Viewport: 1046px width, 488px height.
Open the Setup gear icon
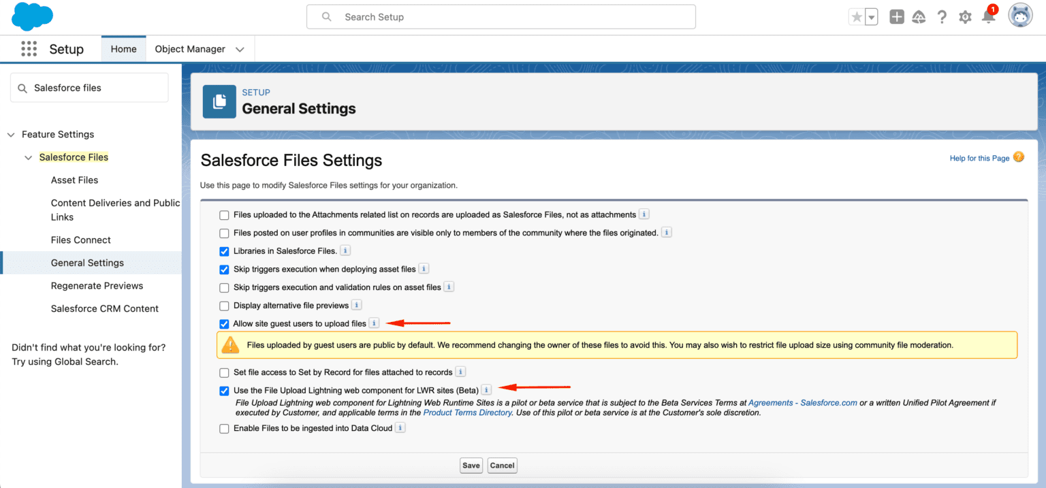click(965, 16)
